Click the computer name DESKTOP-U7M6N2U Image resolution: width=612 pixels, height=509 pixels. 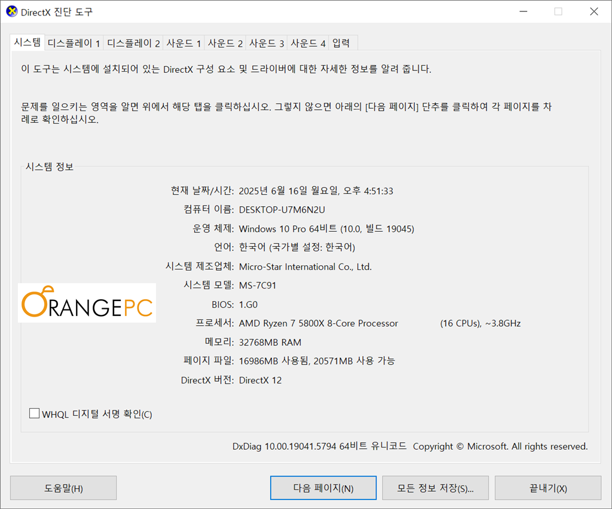[x=282, y=210]
